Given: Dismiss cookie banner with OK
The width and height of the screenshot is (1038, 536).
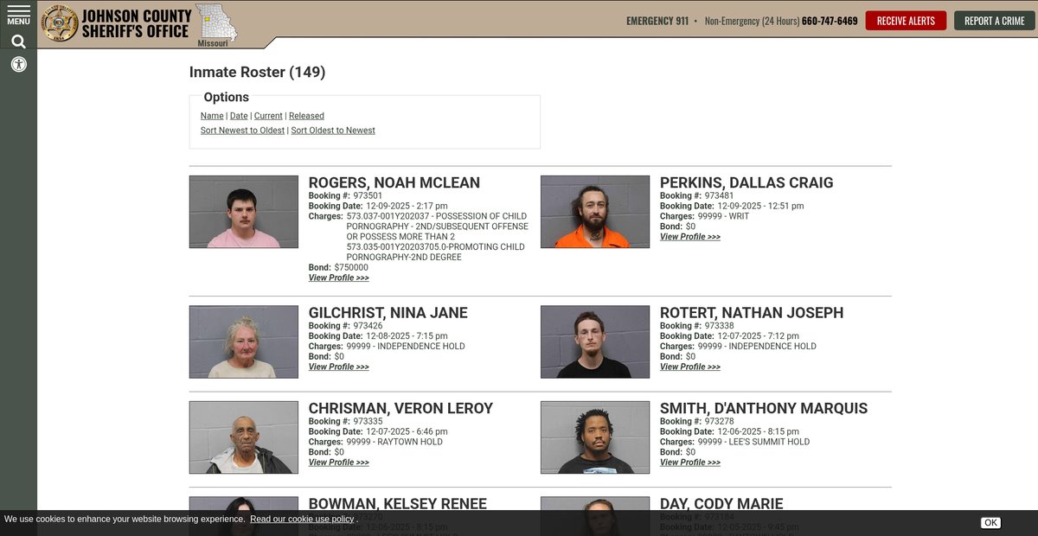Looking at the screenshot, I should coord(990,522).
